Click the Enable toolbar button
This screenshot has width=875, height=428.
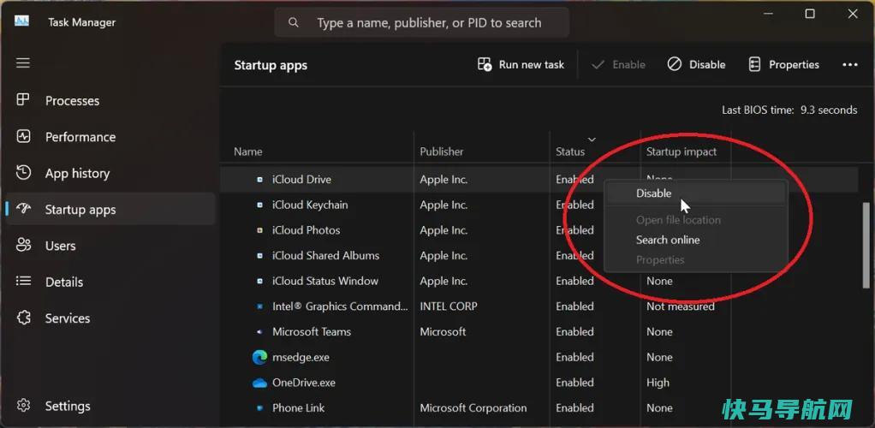coord(618,65)
